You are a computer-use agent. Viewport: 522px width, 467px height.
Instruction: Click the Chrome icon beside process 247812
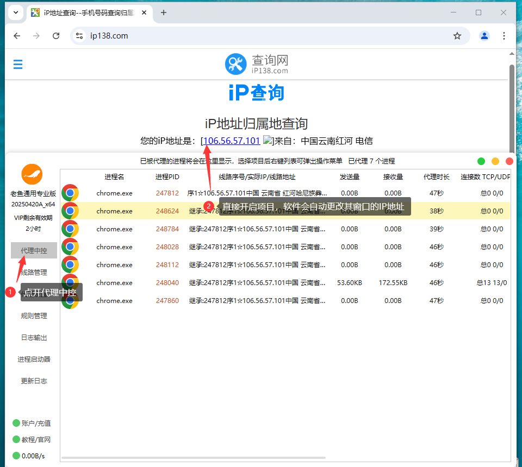70,192
